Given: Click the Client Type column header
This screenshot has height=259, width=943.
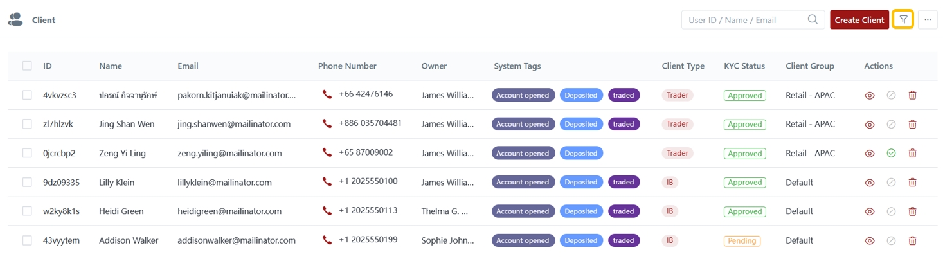Looking at the screenshot, I should pyautogui.click(x=683, y=66).
